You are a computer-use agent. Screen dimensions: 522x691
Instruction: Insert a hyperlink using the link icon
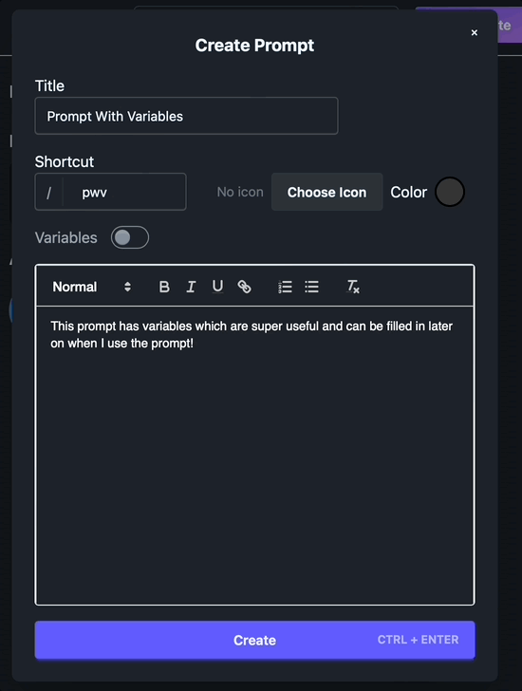click(244, 287)
